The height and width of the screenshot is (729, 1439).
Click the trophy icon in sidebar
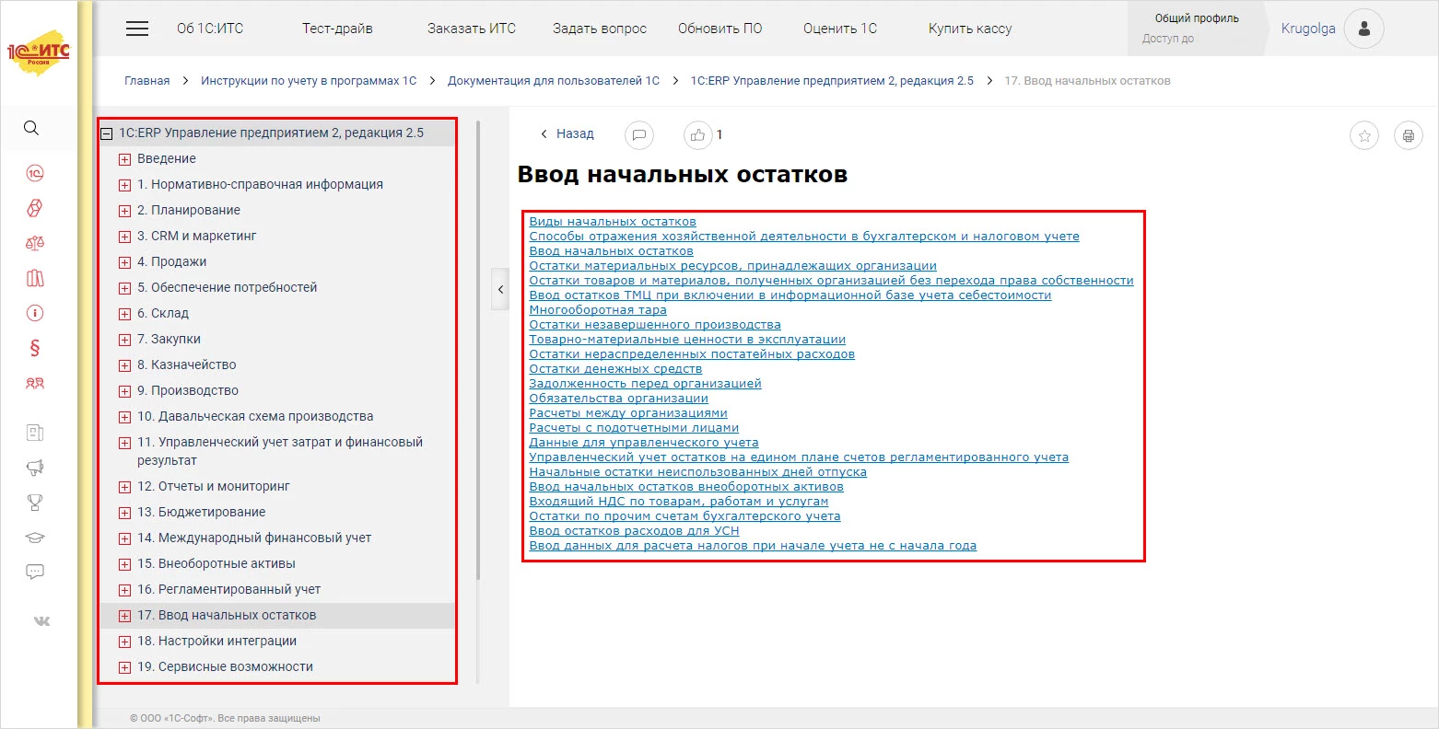[35, 503]
